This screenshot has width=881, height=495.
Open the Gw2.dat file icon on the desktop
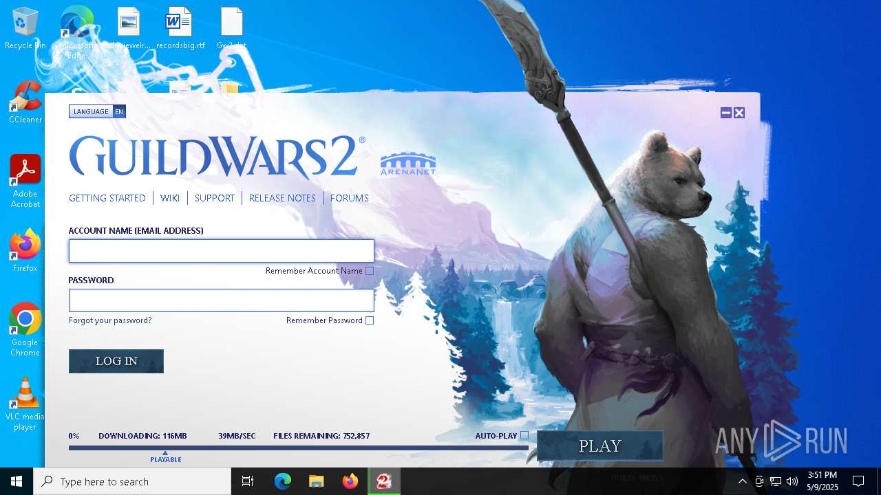click(x=232, y=29)
